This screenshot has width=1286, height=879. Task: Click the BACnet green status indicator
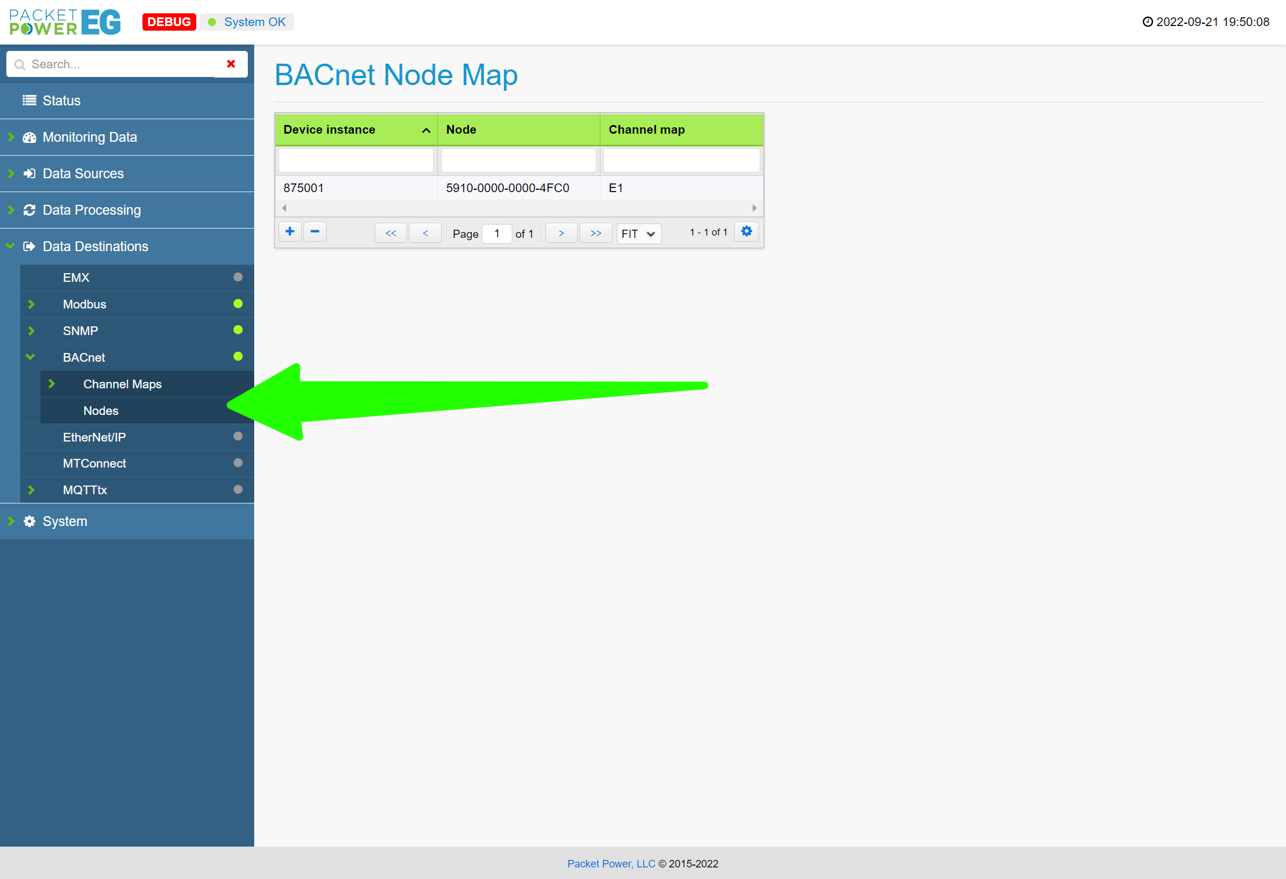(238, 356)
